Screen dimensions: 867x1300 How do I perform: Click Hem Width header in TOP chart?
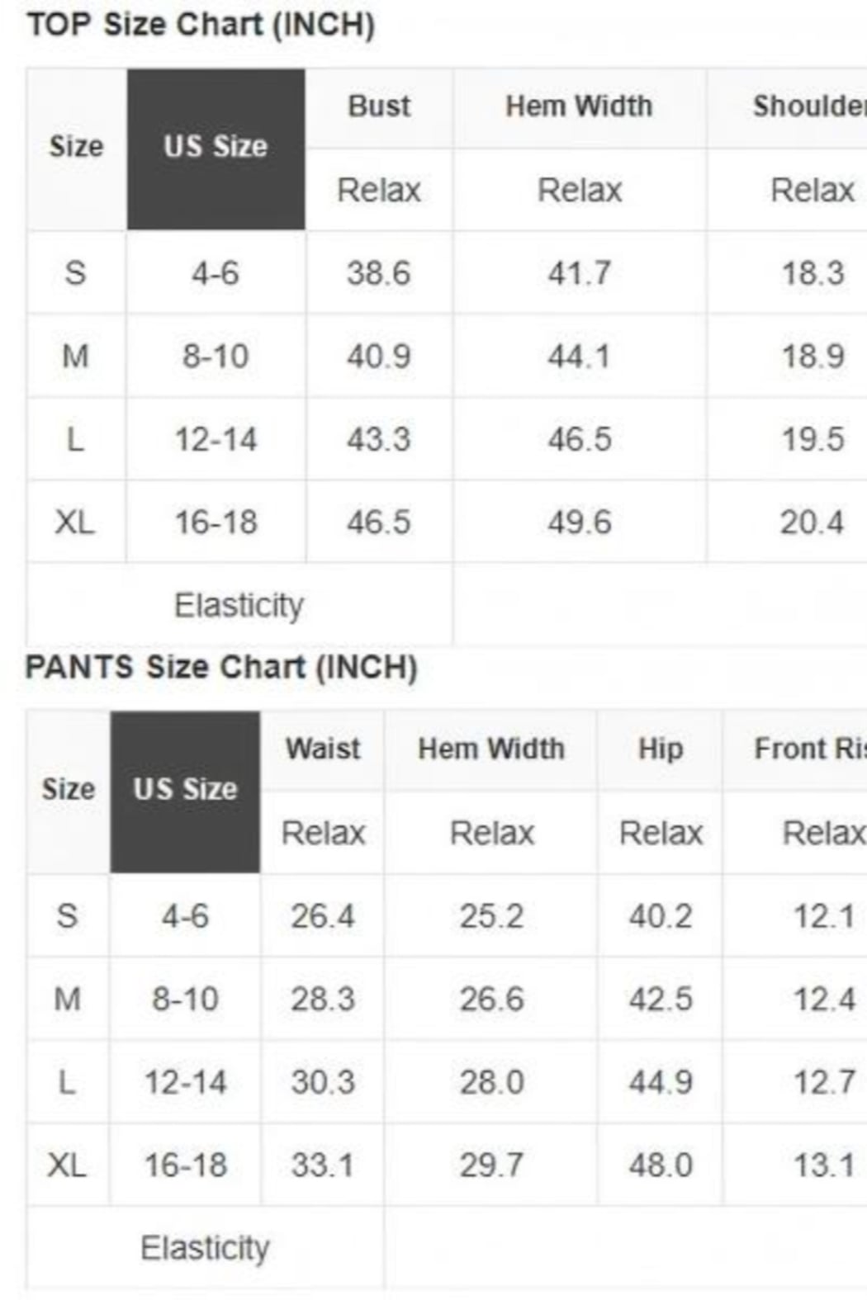coord(580,107)
